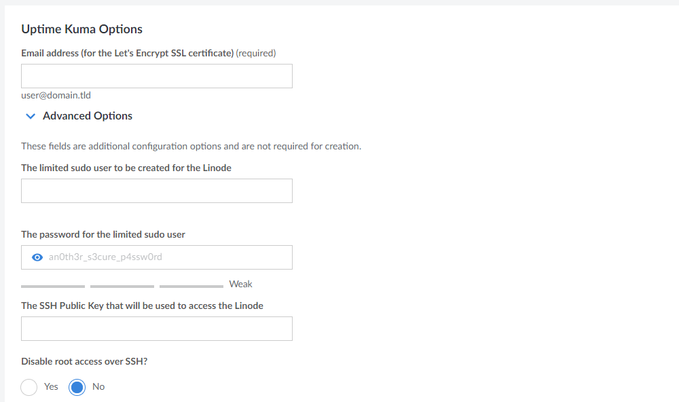Click the middle password strength bar segment
This screenshot has height=402, width=679.
(x=122, y=287)
